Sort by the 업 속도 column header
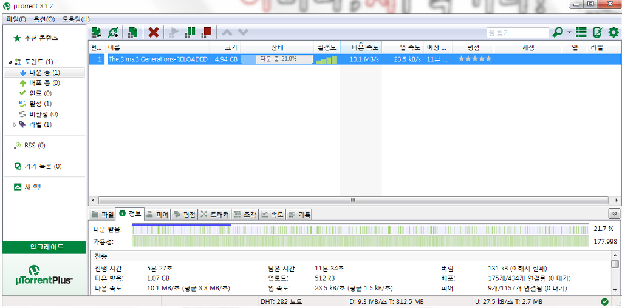The width and height of the screenshot is (622, 308). coord(403,47)
